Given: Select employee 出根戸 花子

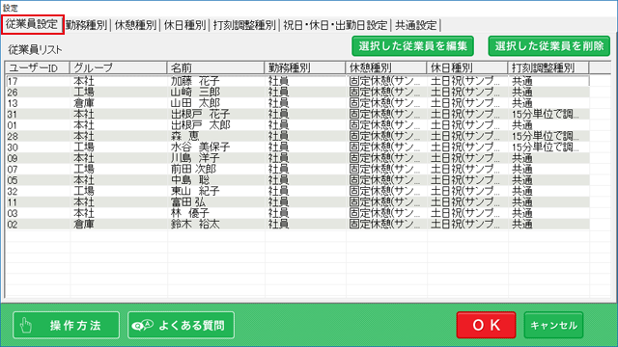Looking at the screenshot, I should (200, 114).
